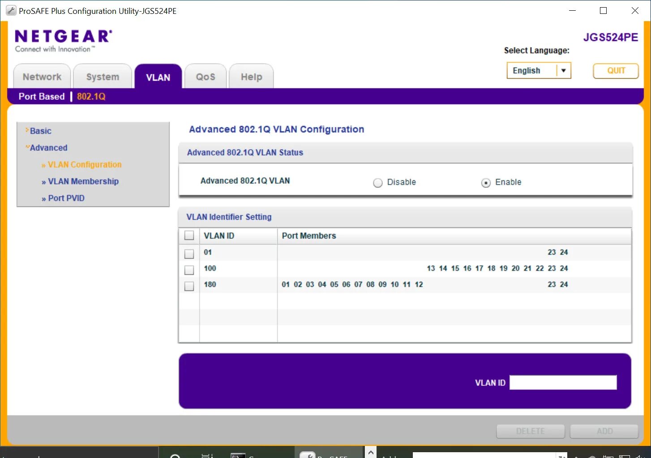
Task: Check the box for VLAN ID 100
Action: [189, 270]
